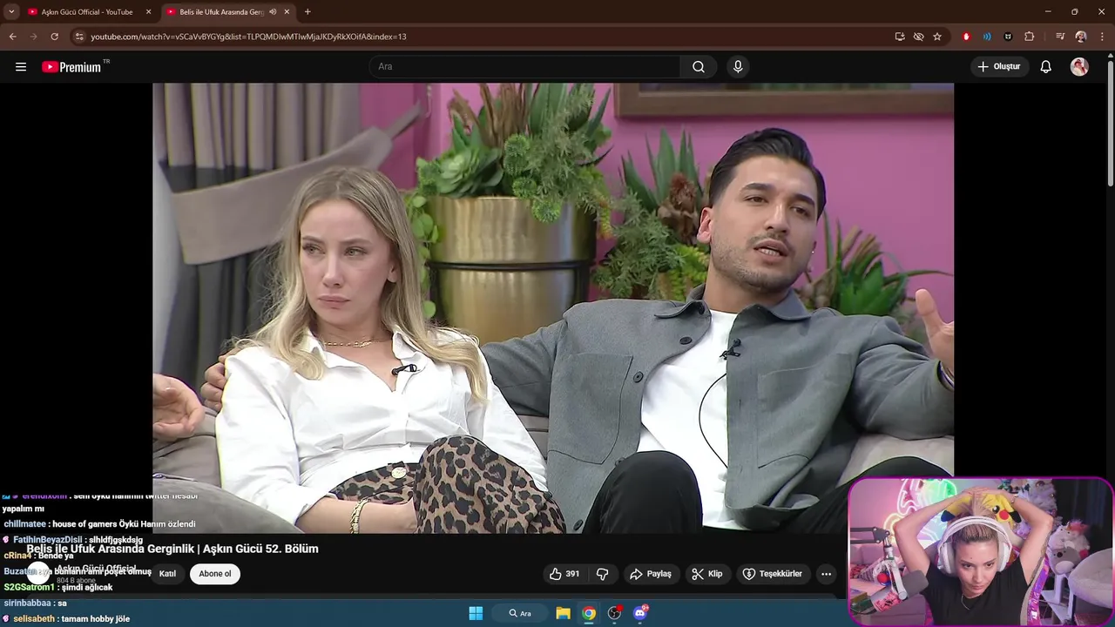Click the Oluştur create button

(999, 67)
